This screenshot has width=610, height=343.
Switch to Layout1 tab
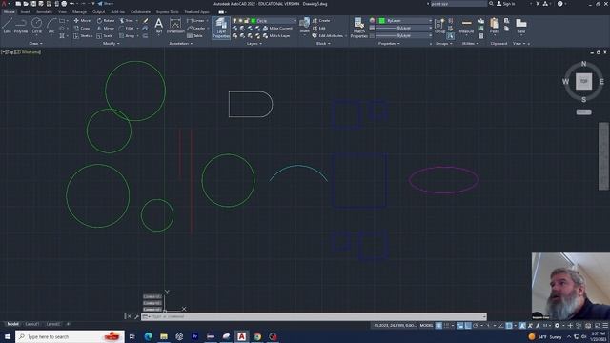pyautogui.click(x=31, y=324)
